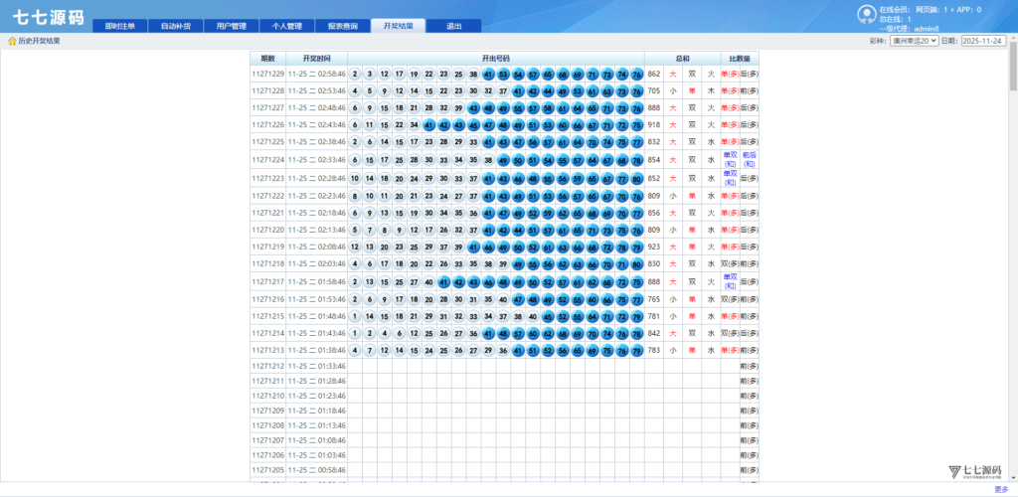Open the 即时注单 tab
Image resolution: width=1018 pixels, height=497 pixels.
[119, 26]
